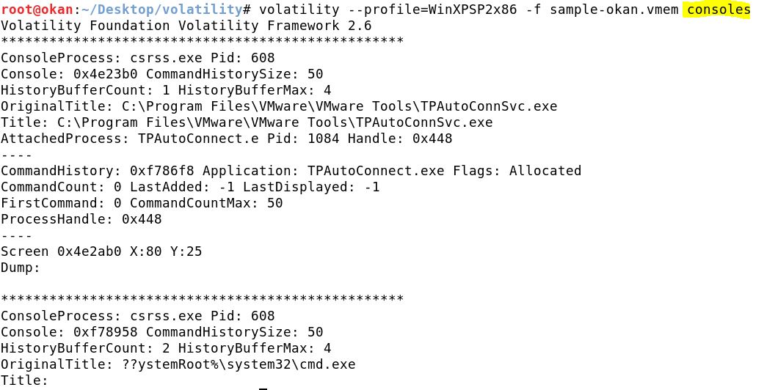Click the "ProcessHandle: 0x448" line

point(81,219)
